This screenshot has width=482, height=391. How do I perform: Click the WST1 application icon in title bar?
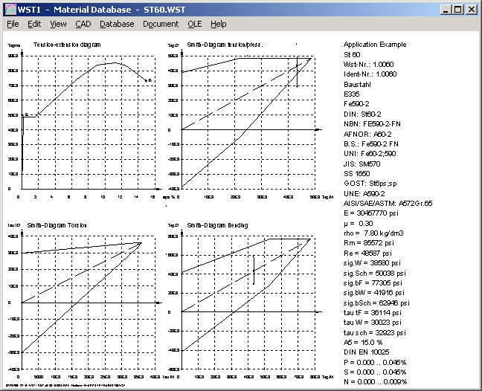[9, 9]
